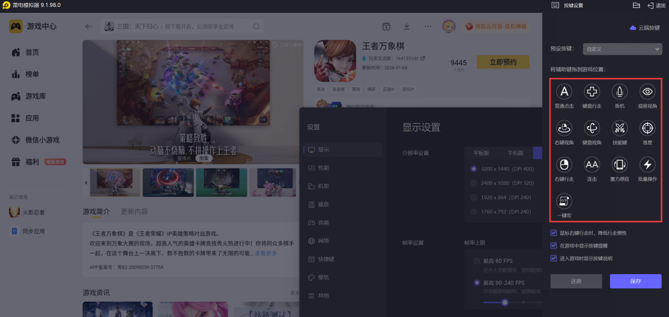Toggle 在游戏中显示按键提醒 checkbox

point(554,245)
